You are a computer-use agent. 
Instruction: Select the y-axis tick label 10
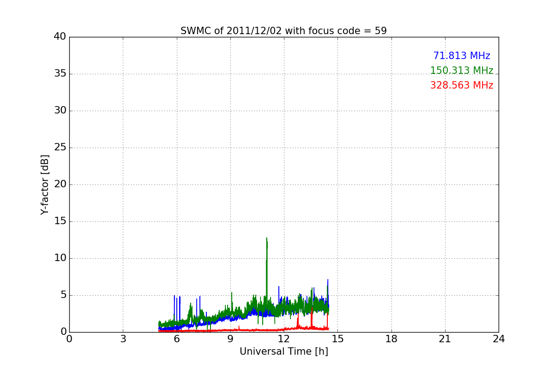[60, 258]
